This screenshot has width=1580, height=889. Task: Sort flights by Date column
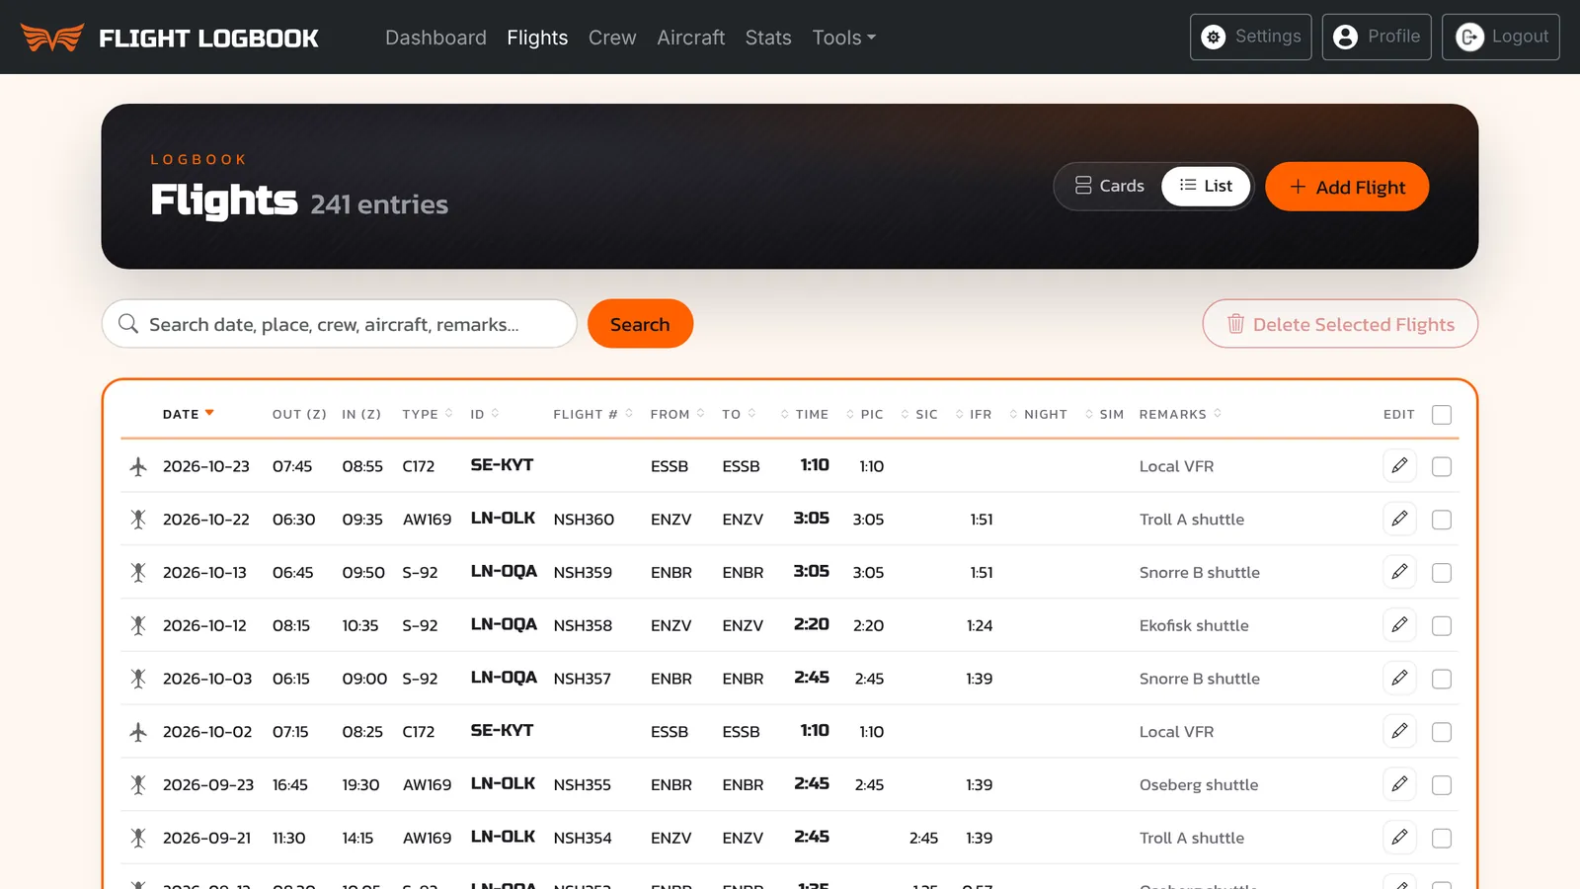[189, 414]
